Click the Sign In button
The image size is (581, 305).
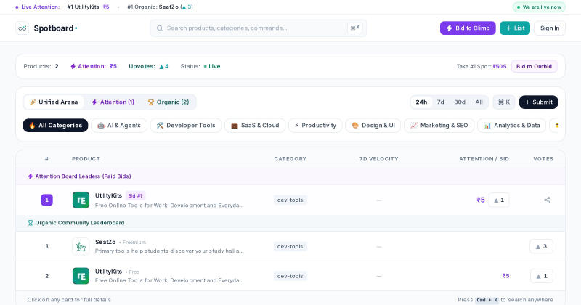click(550, 28)
